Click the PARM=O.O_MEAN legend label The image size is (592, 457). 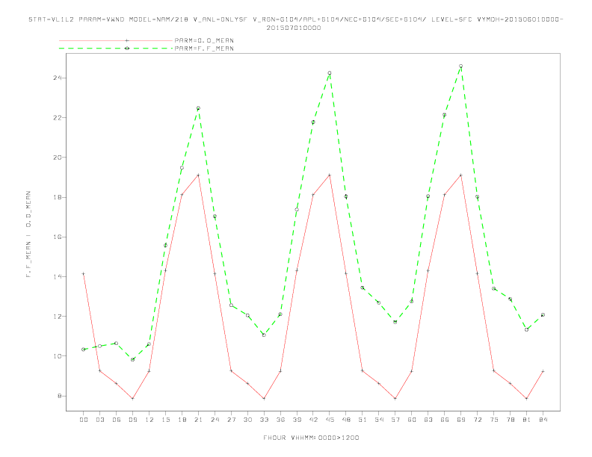[x=204, y=40]
